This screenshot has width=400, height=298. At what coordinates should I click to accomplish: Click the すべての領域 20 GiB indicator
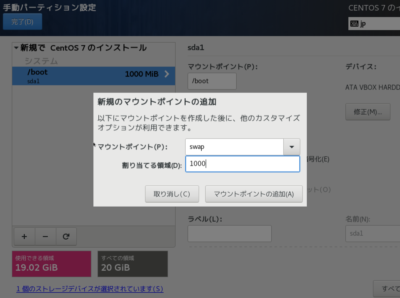132,264
